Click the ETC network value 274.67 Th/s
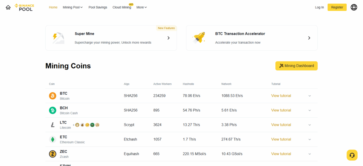Image resolution: width=363 pixels, height=166 pixels. click(231, 139)
